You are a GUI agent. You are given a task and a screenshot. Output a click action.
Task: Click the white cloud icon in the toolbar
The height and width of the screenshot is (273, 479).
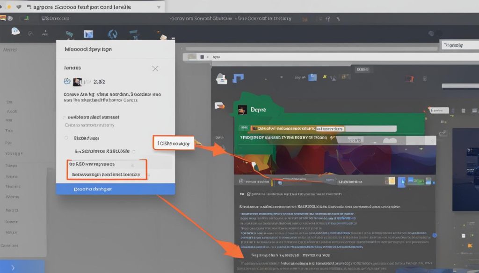tap(15, 32)
